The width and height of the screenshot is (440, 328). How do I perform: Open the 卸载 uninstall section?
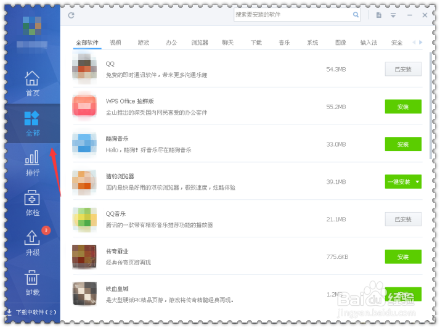tap(32, 283)
